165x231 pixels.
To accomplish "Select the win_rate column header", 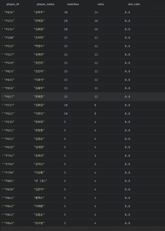I will (134, 4).
